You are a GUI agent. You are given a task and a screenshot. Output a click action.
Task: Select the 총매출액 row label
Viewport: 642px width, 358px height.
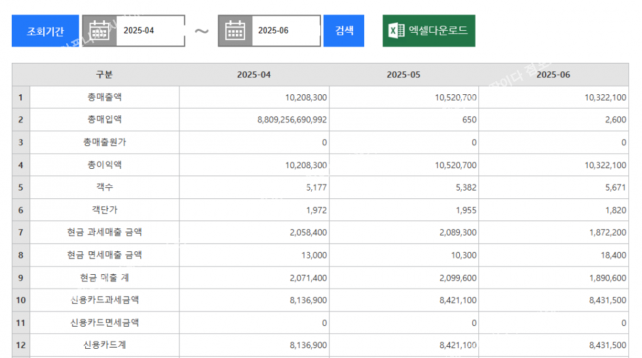[104, 97]
